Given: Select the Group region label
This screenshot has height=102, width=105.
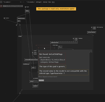Looking at the screenshot, I should [20, 36].
